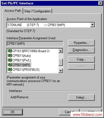
Task: Click the CP5611(PROFIBUS) card icon
Action: point(10,69)
